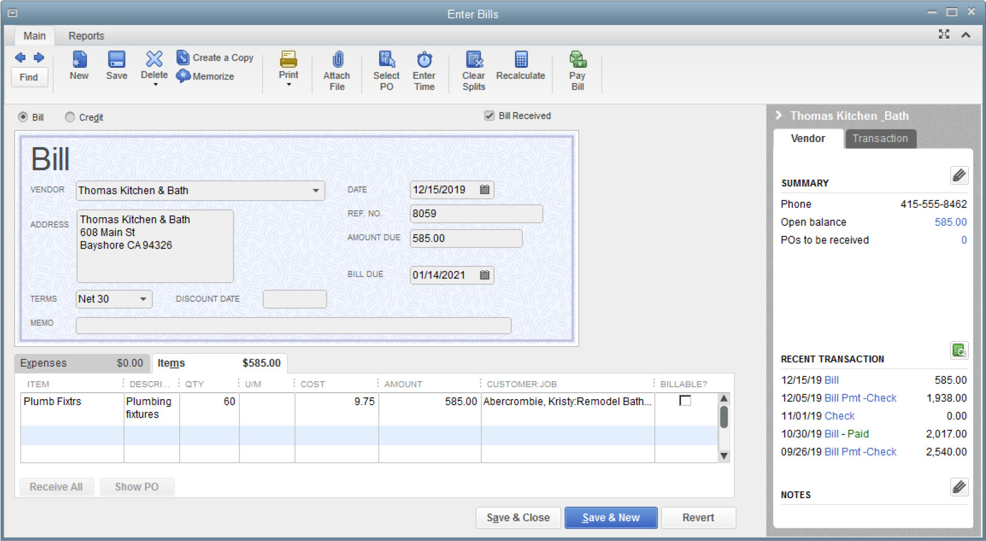
Task: Open the 585.00 open balance link
Action: 951,222
